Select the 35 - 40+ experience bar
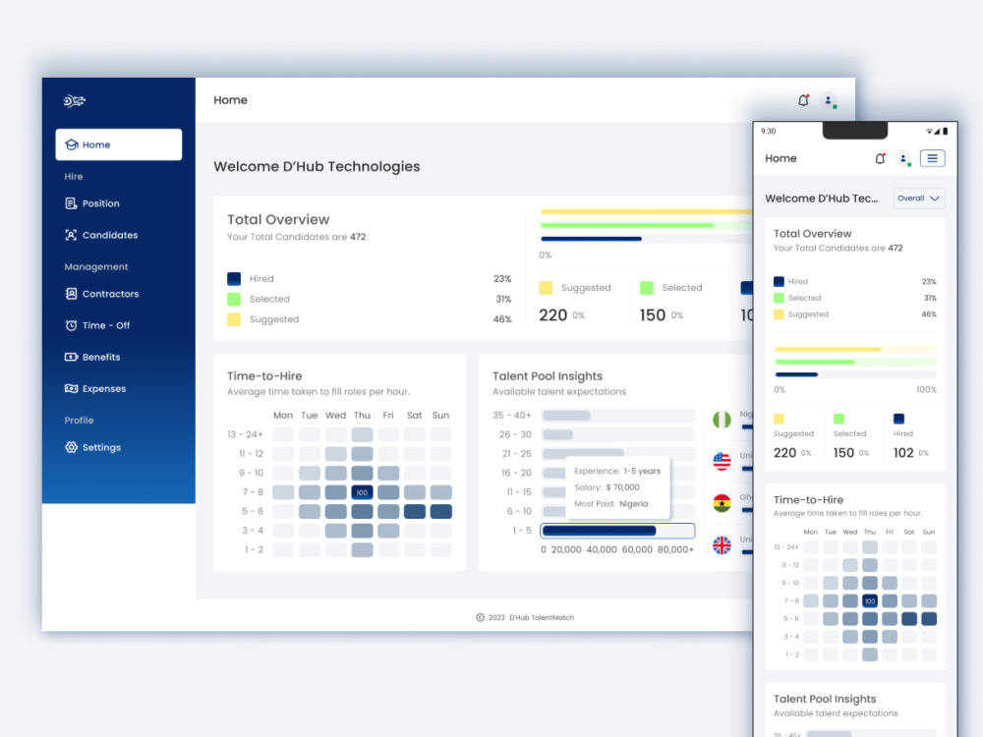 [617, 416]
